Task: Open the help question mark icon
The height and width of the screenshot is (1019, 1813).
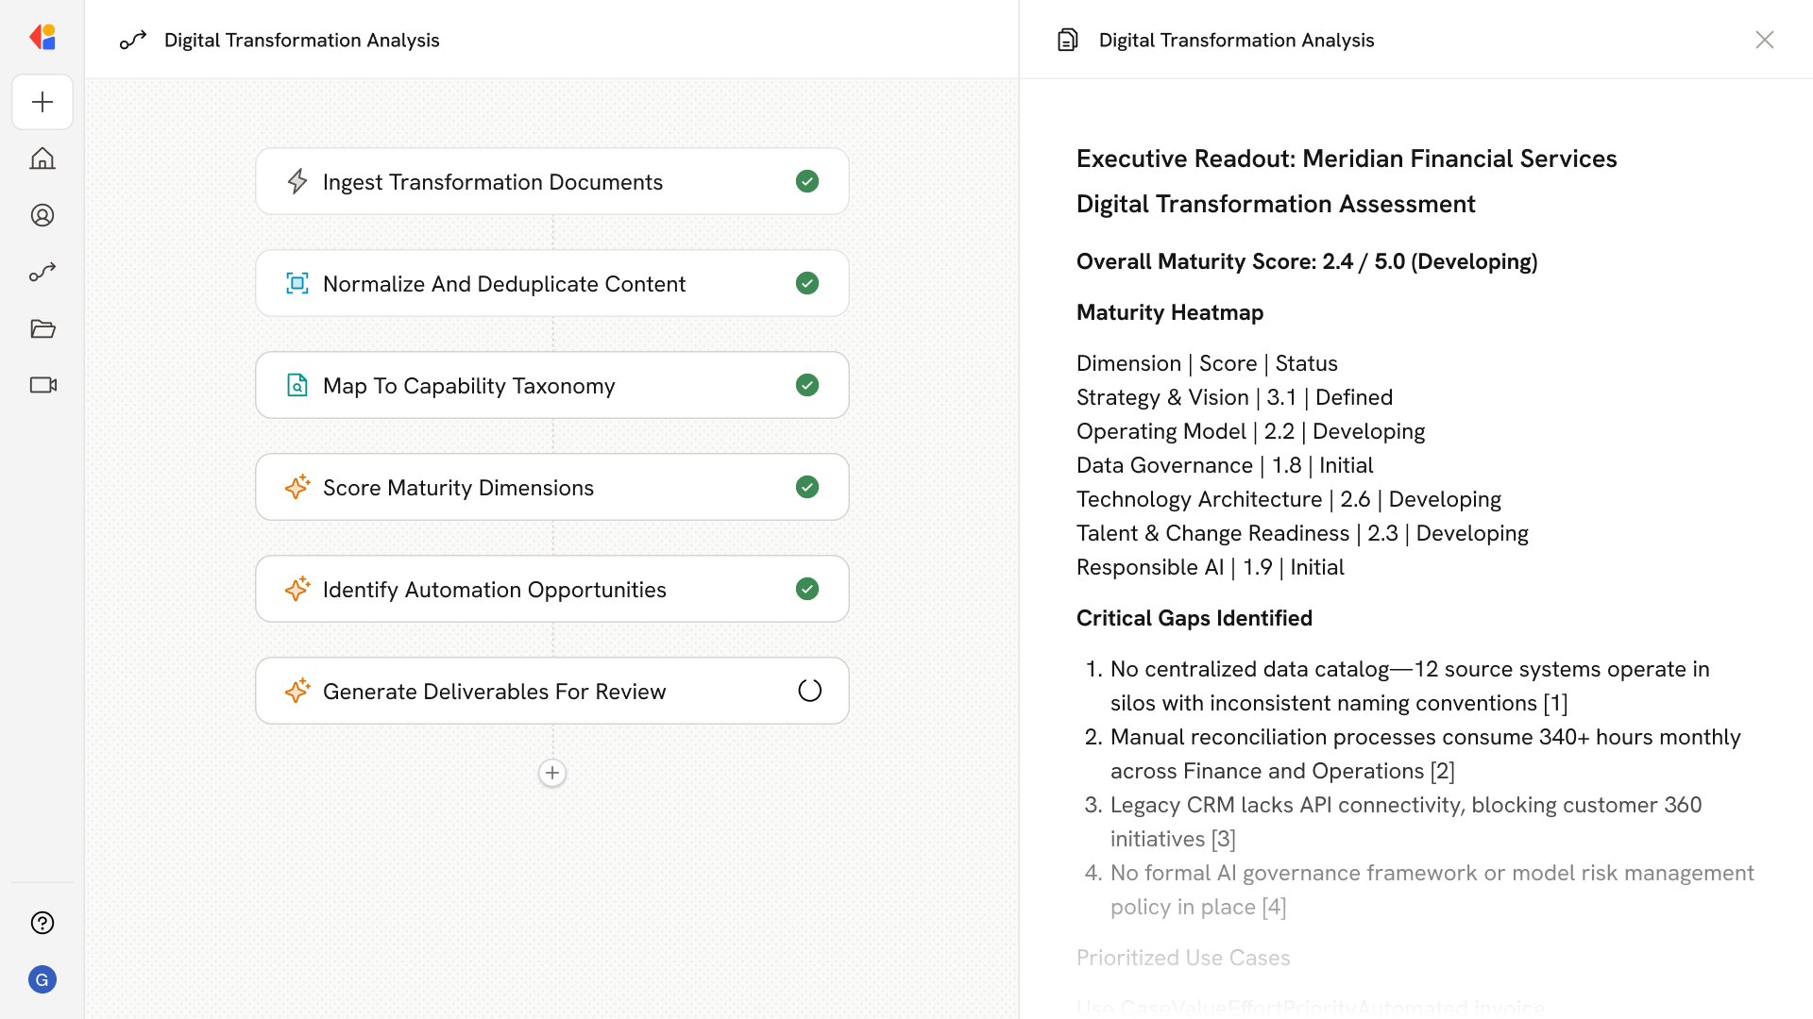Action: [x=42, y=923]
